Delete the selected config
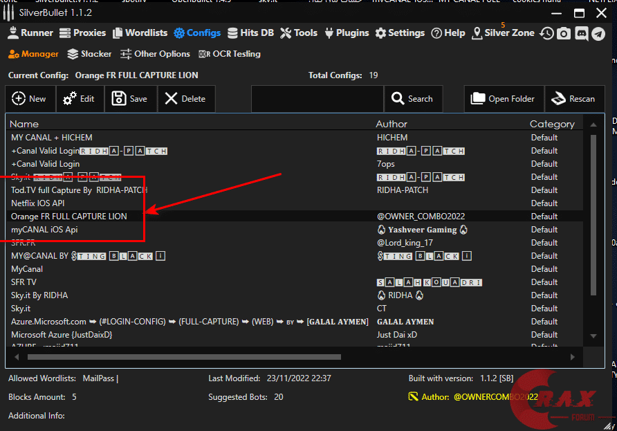 (x=185, y=99)
